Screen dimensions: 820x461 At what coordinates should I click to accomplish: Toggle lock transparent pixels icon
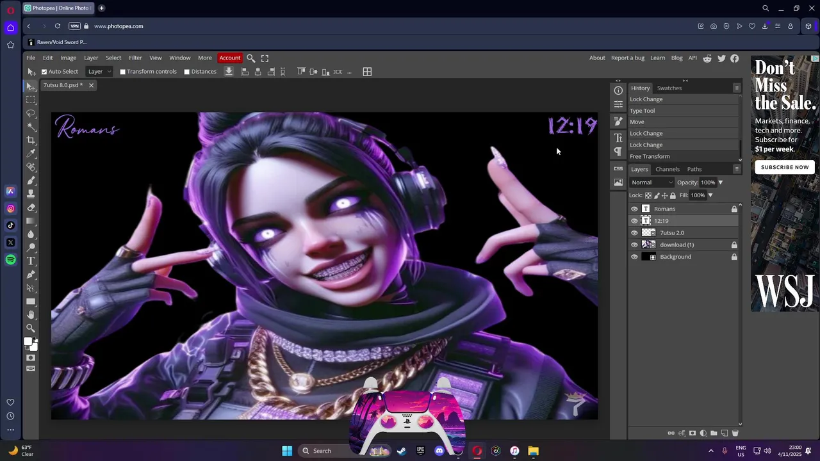(x=648, y=195)
